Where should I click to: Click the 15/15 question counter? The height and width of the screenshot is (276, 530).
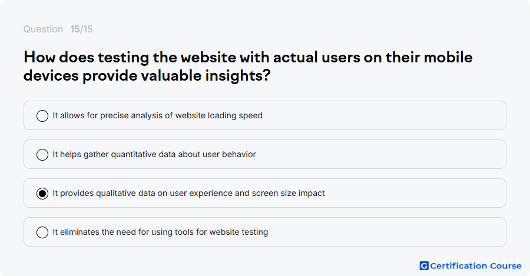click(81, 29)
